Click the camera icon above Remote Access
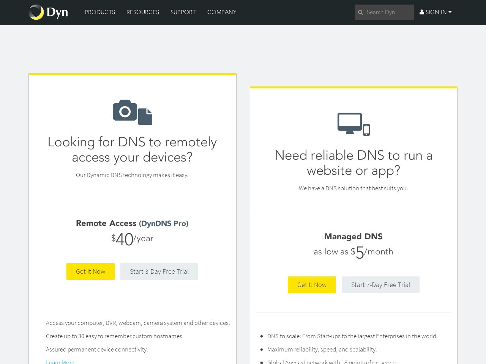Viewport: 486px width, 364px height. (x=125, y=110)
